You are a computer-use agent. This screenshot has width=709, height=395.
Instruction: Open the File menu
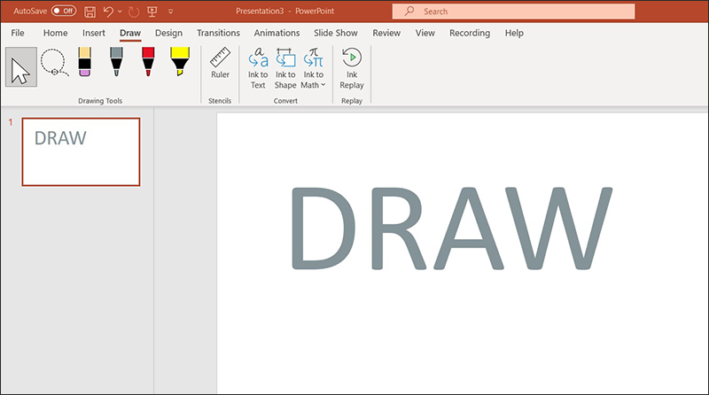(18, 33)
